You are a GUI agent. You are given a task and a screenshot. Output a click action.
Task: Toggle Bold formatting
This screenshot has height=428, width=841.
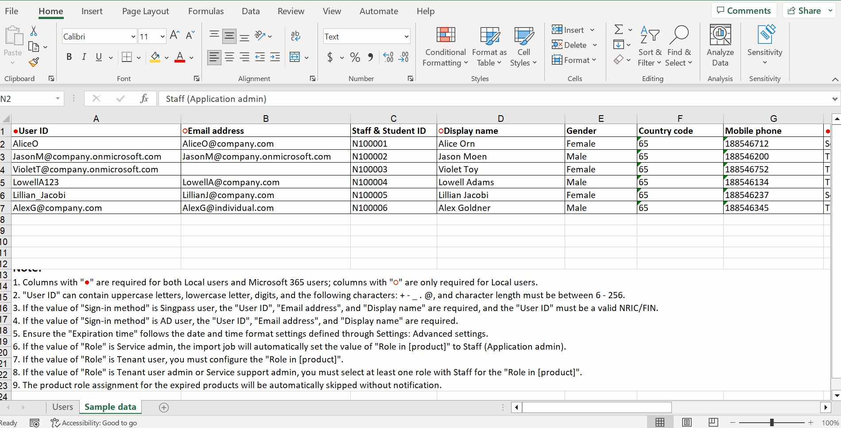tap(69, 57)
